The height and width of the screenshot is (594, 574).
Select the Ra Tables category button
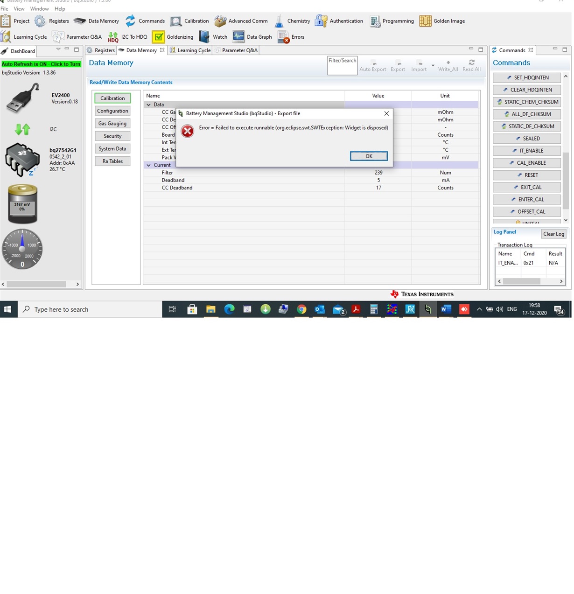112,161
